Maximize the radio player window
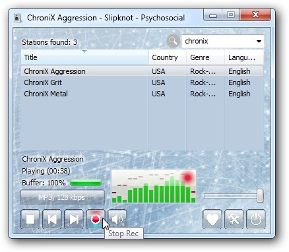Image resolution: width=289 pixels, height=252 pixels. coord(231,15)
